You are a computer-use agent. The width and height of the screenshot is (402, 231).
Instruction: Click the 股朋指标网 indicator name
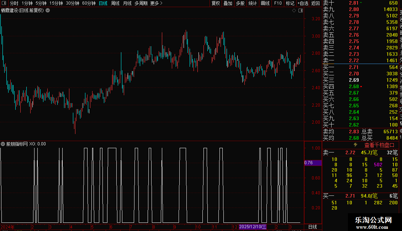point(17,144)
